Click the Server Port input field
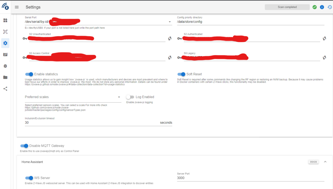The width and height of the screenshot is (333, 189). click(x=250, y=178)
